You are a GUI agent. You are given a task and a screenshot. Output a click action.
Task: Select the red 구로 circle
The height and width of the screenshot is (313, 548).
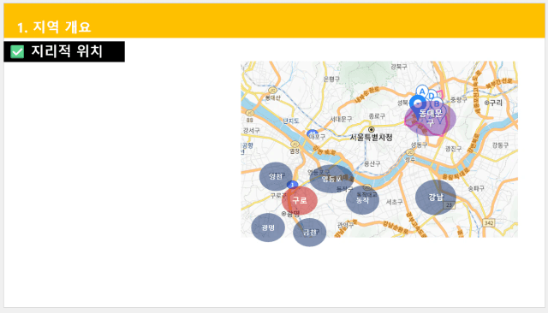click(x=300, y=201)
